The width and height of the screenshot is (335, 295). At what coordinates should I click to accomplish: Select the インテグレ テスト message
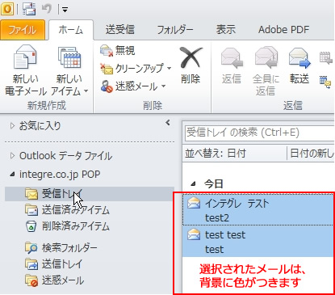pos(258,210)
